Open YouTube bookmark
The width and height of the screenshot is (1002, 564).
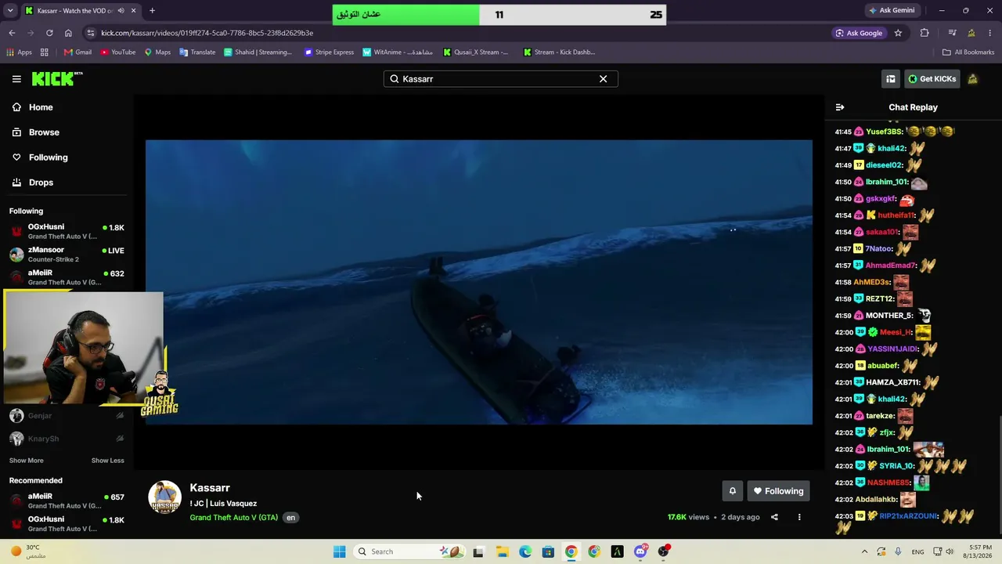[117, 52]
